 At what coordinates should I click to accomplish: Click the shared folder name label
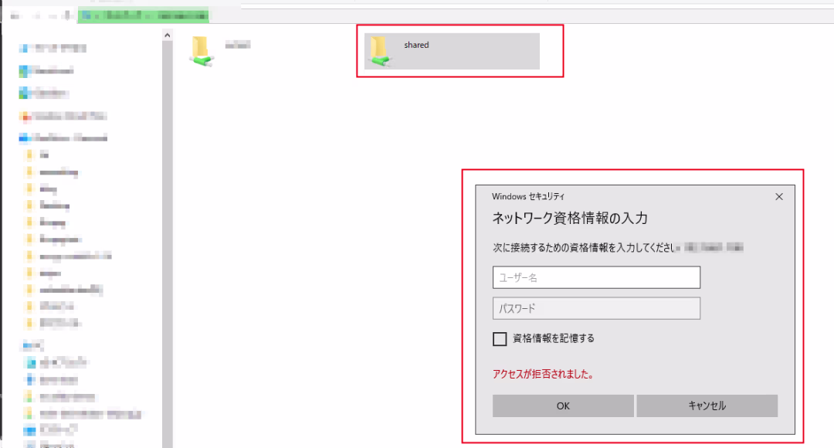[x=416, y=46]
